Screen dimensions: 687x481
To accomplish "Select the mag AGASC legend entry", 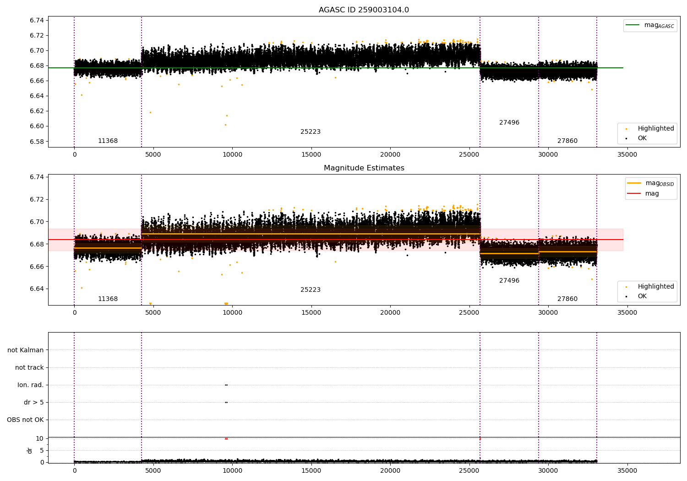I will click(650, 26).
